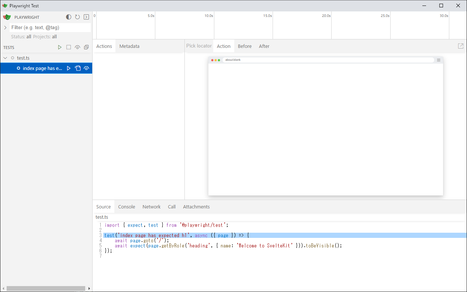Open snapshot in new window icon

[460, 46]
